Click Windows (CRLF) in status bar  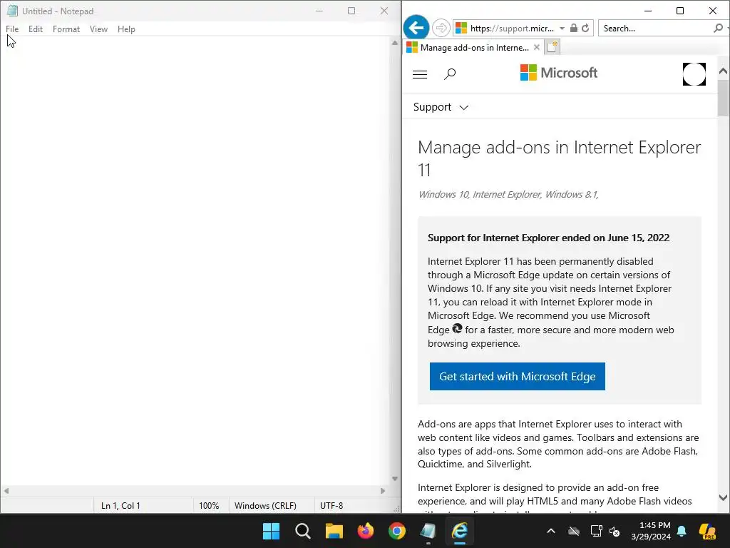265,506
